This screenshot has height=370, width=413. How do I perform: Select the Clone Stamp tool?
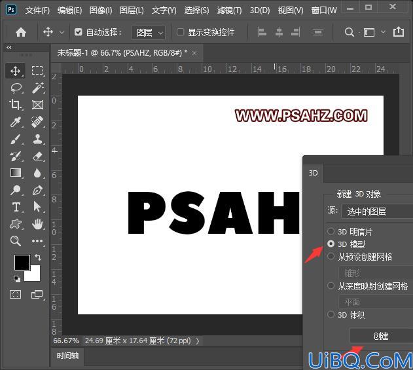37,139
